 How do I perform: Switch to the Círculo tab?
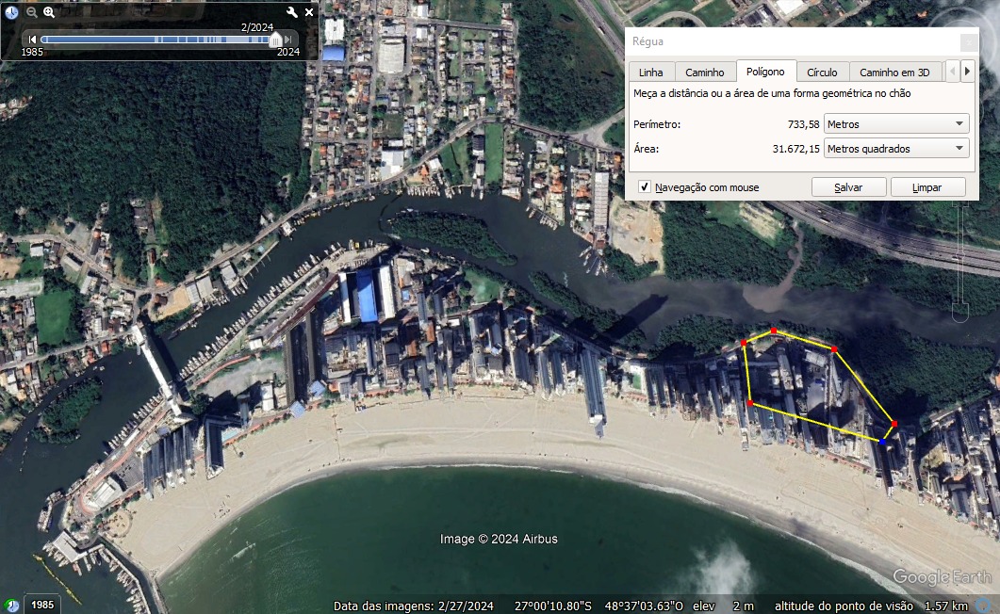pos(822,73)
